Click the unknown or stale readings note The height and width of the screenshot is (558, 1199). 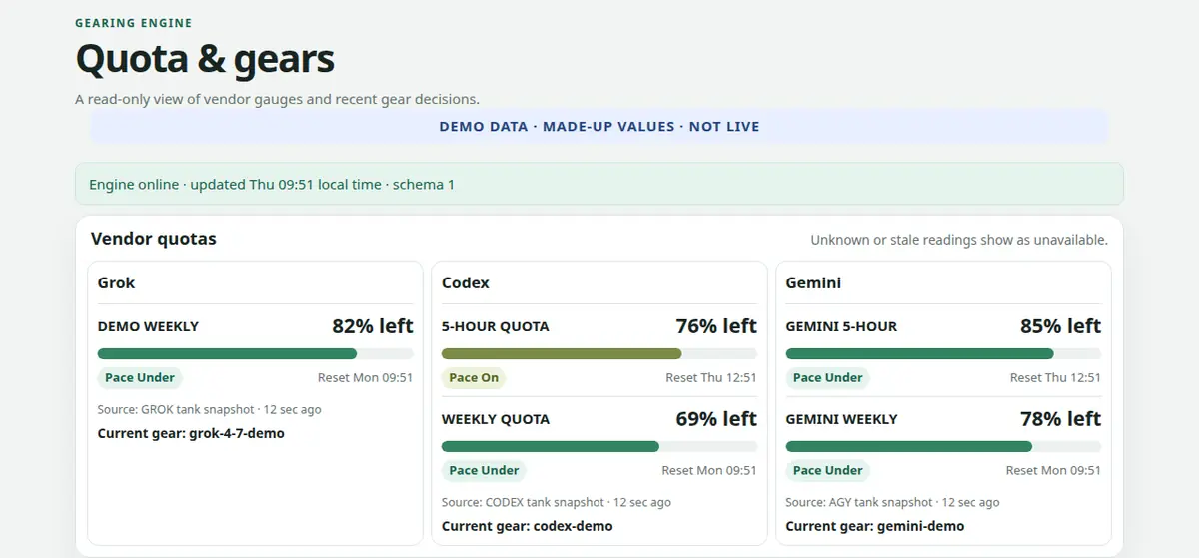[959, 240]
